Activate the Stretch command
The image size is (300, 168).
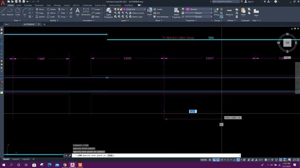40,17
